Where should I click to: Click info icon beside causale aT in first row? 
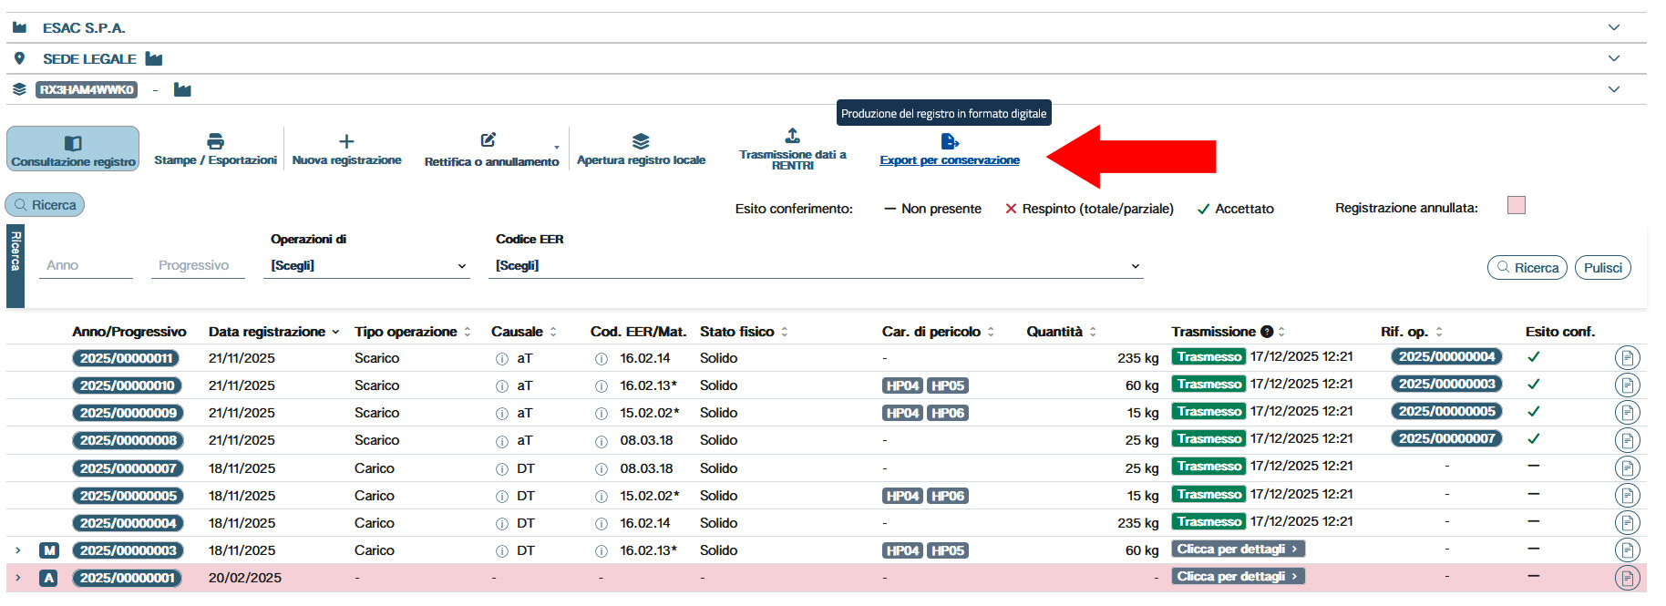(x=501, y=359)
